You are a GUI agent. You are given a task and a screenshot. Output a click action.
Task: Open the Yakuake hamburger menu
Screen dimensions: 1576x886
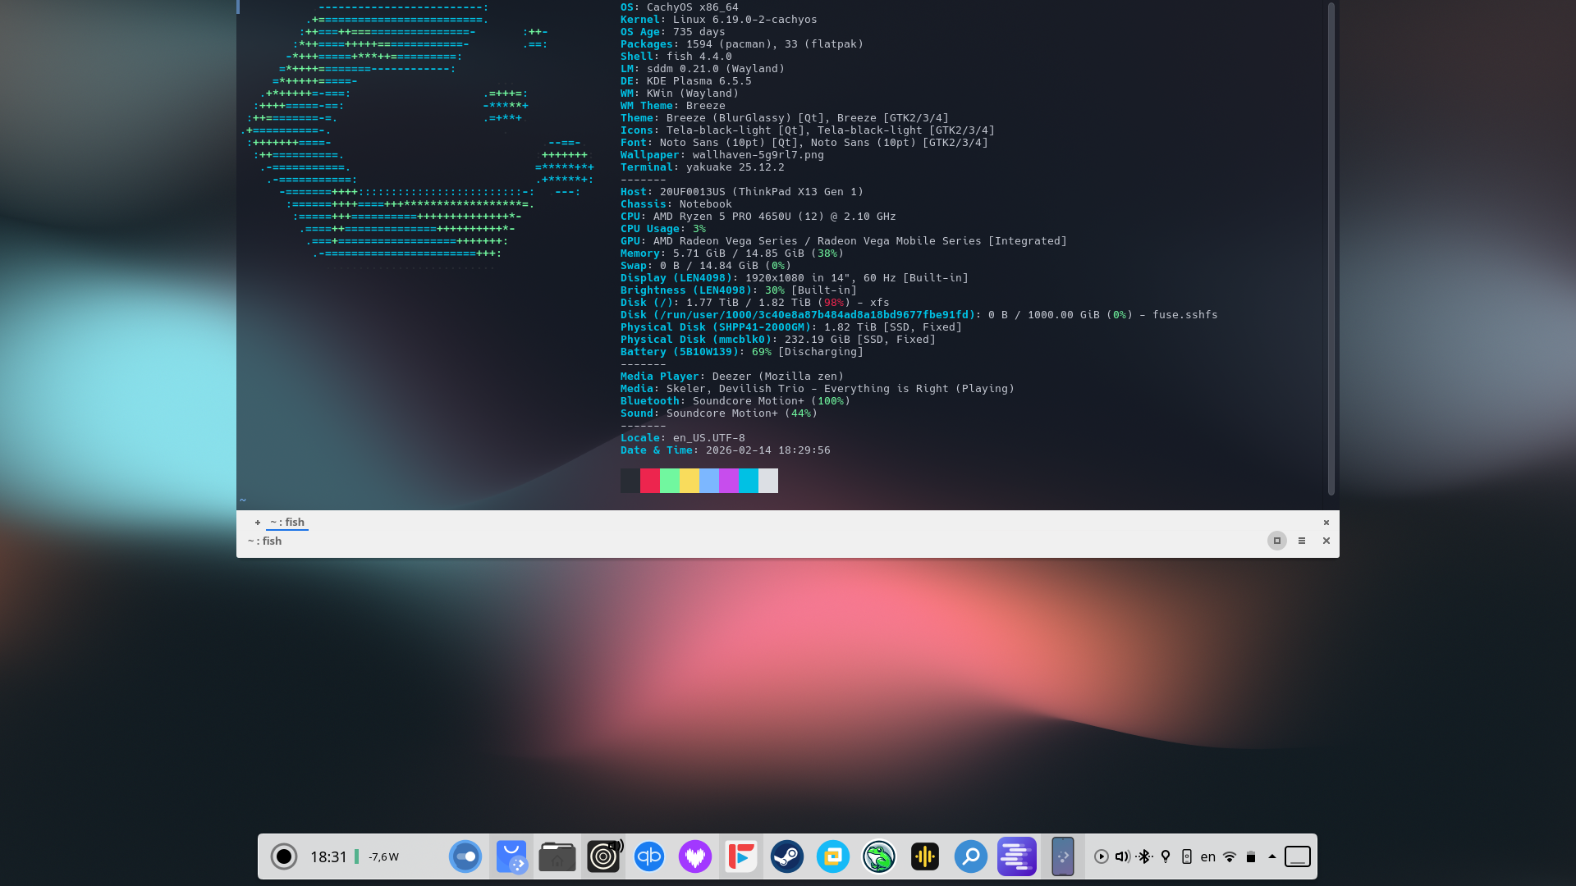point(1302,541)
